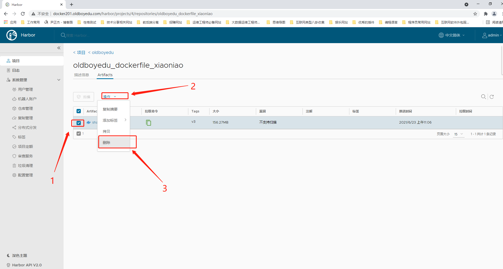Click the copy pull command icon
503x269 pixels.
coord(149,122)
